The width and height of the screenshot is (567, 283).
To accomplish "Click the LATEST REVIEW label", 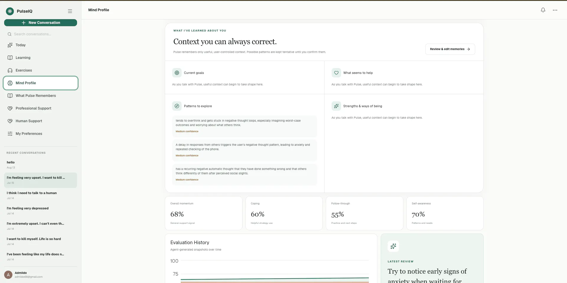I will (400, 262).
